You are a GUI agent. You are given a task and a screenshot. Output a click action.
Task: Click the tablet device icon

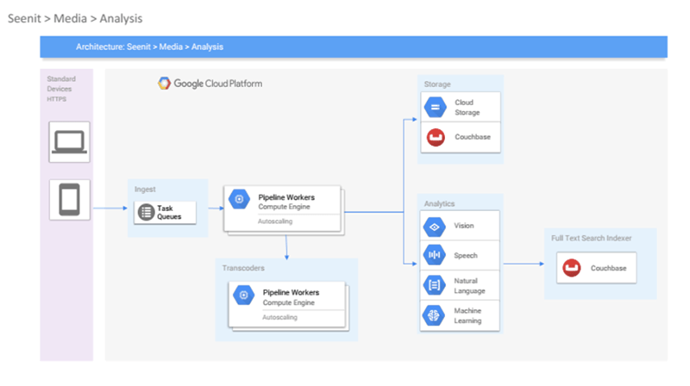[70, 200]
